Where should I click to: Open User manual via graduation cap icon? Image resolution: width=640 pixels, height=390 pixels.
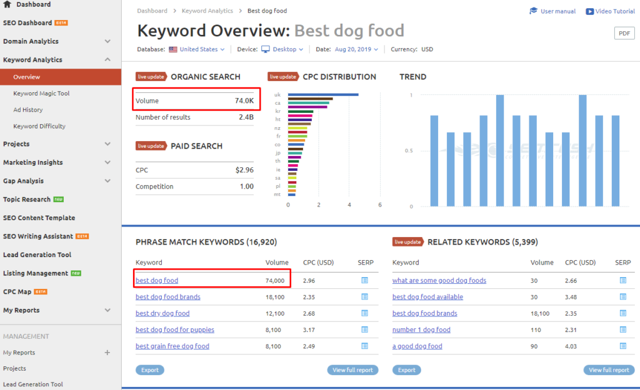click(533, 11)
